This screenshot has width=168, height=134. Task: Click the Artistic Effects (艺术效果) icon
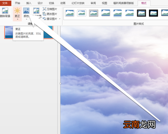point(36,11)
